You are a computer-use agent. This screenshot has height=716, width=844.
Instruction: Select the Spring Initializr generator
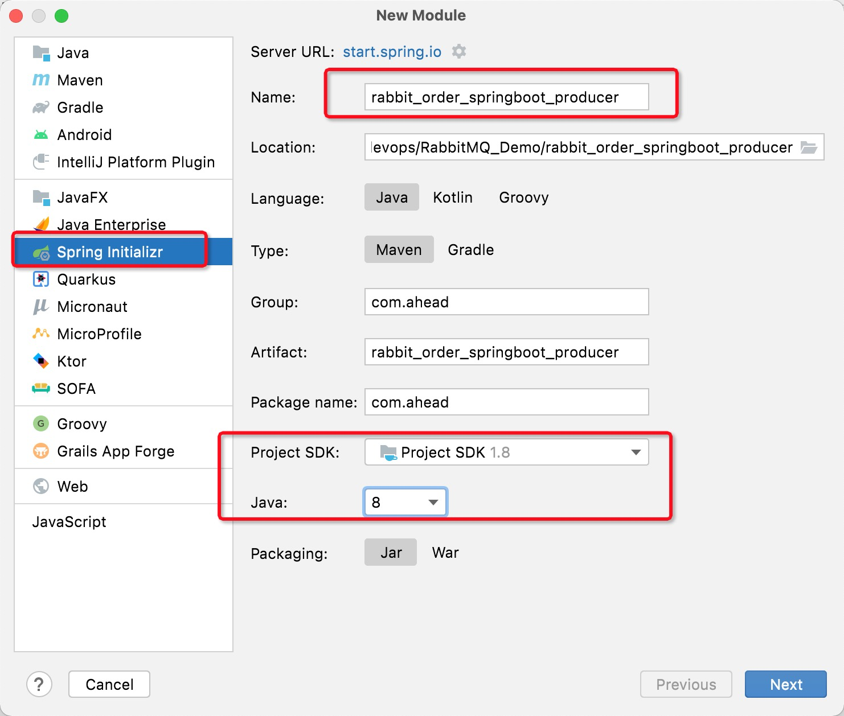point(109,252)
